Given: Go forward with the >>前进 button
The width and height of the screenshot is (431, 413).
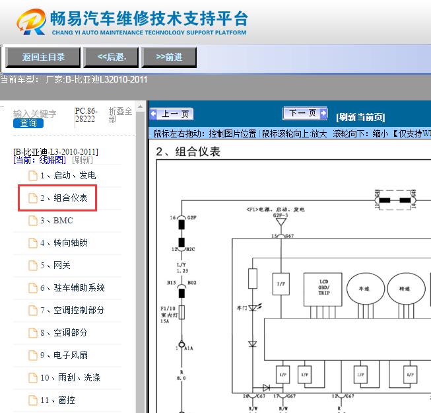Looking at the screenshot, I should (169, 57).
